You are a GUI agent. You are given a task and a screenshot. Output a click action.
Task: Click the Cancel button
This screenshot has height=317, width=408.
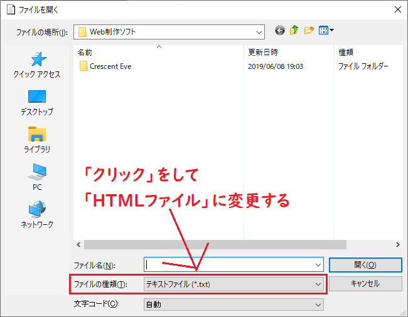pos(365,284)
